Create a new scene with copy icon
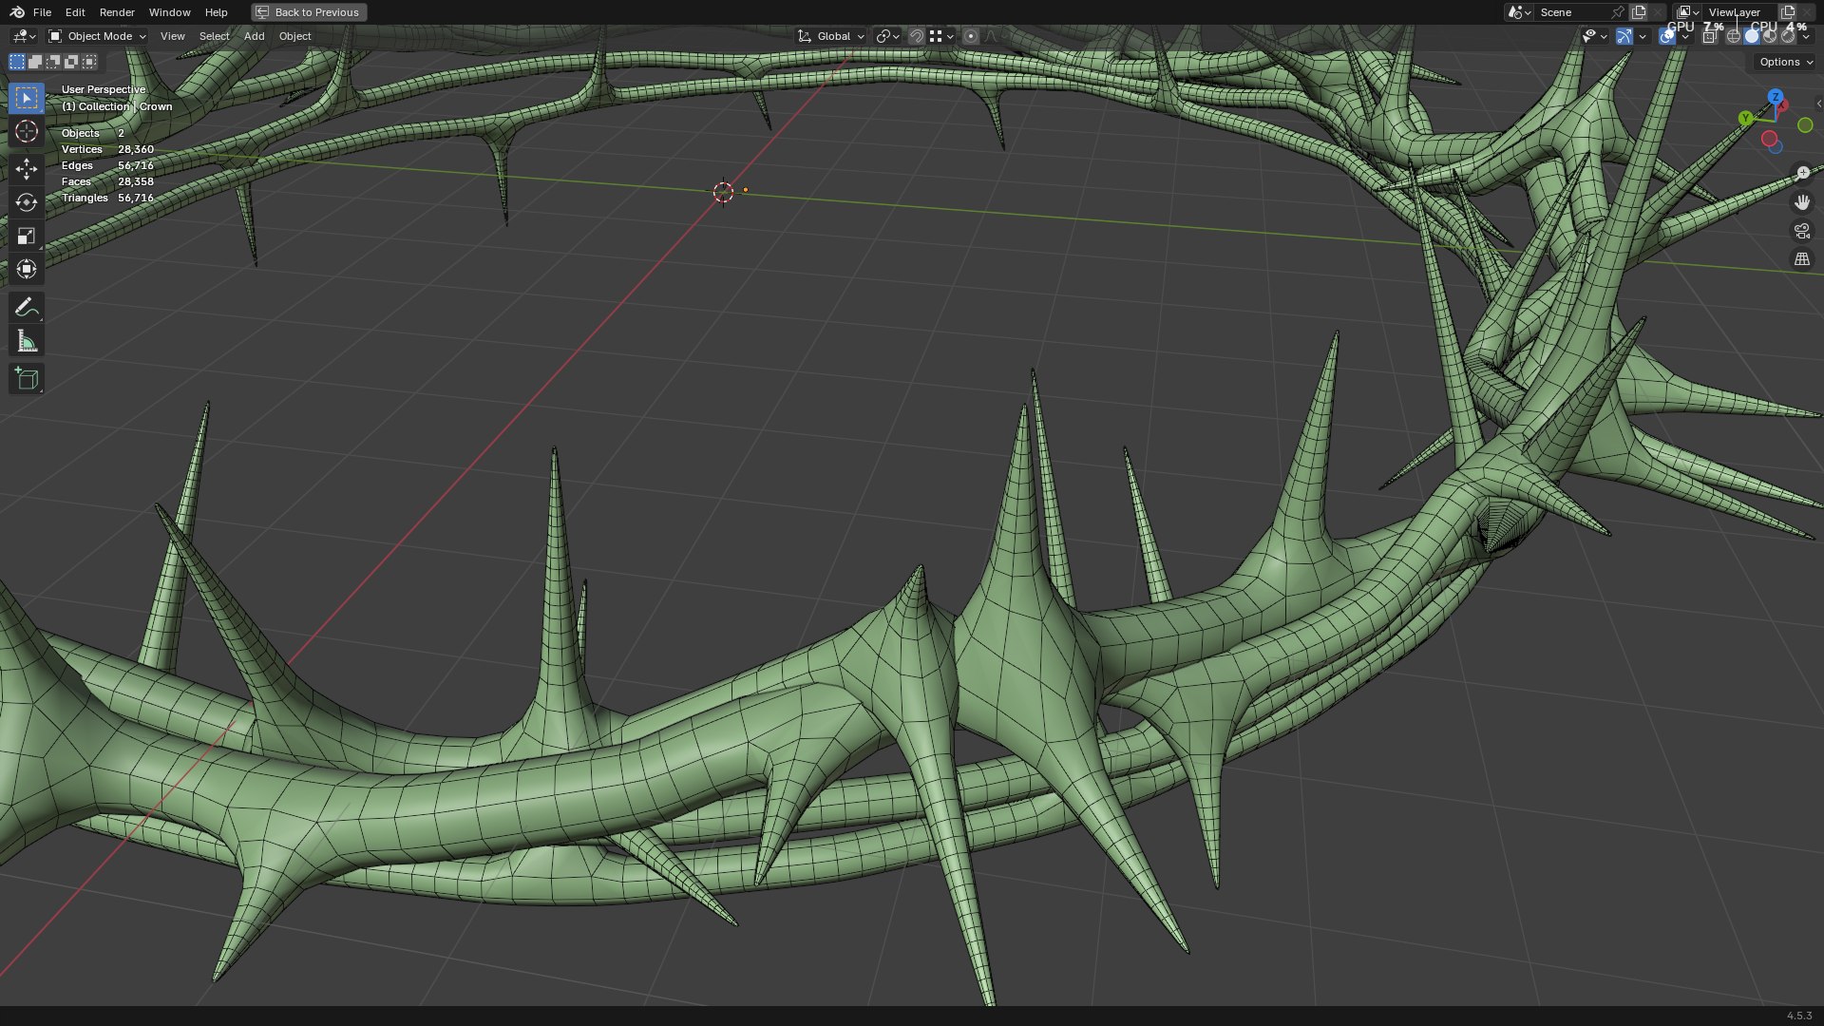 coord(1639,12)
